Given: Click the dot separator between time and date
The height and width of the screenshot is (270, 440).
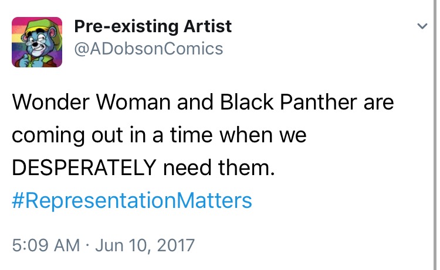Looking at the screenshot, I should pyautogui.click(x=87, y=246).
